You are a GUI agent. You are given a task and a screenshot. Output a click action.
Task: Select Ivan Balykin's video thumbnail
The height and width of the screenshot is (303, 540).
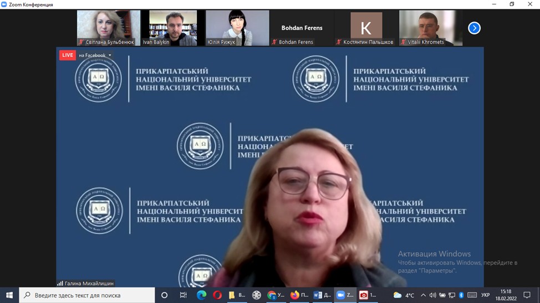[x=173, y=28]
